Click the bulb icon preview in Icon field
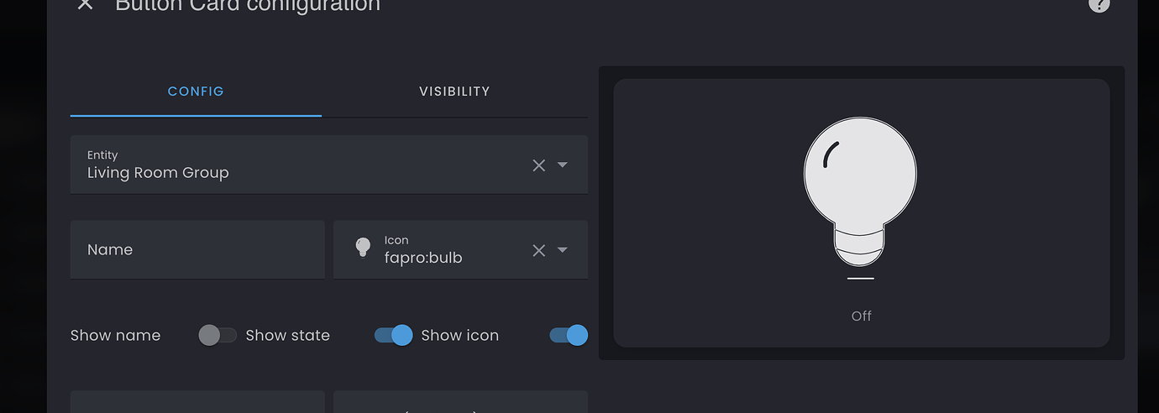The height and width of the screenshot is (413, 1159). pyautogui.click(x=363, y=247)
